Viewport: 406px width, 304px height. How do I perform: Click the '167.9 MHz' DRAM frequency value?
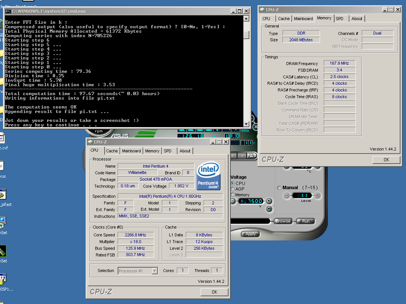click(339, 63)
